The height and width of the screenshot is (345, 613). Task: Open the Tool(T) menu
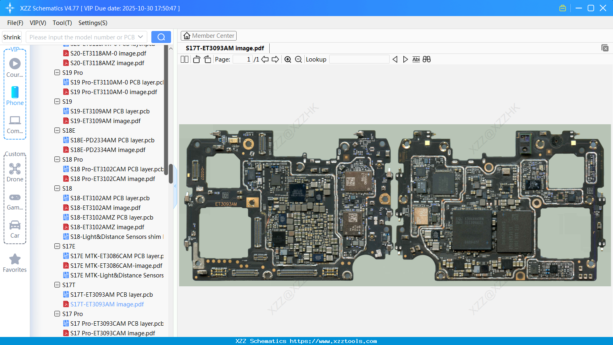click(x=62, y=23)
